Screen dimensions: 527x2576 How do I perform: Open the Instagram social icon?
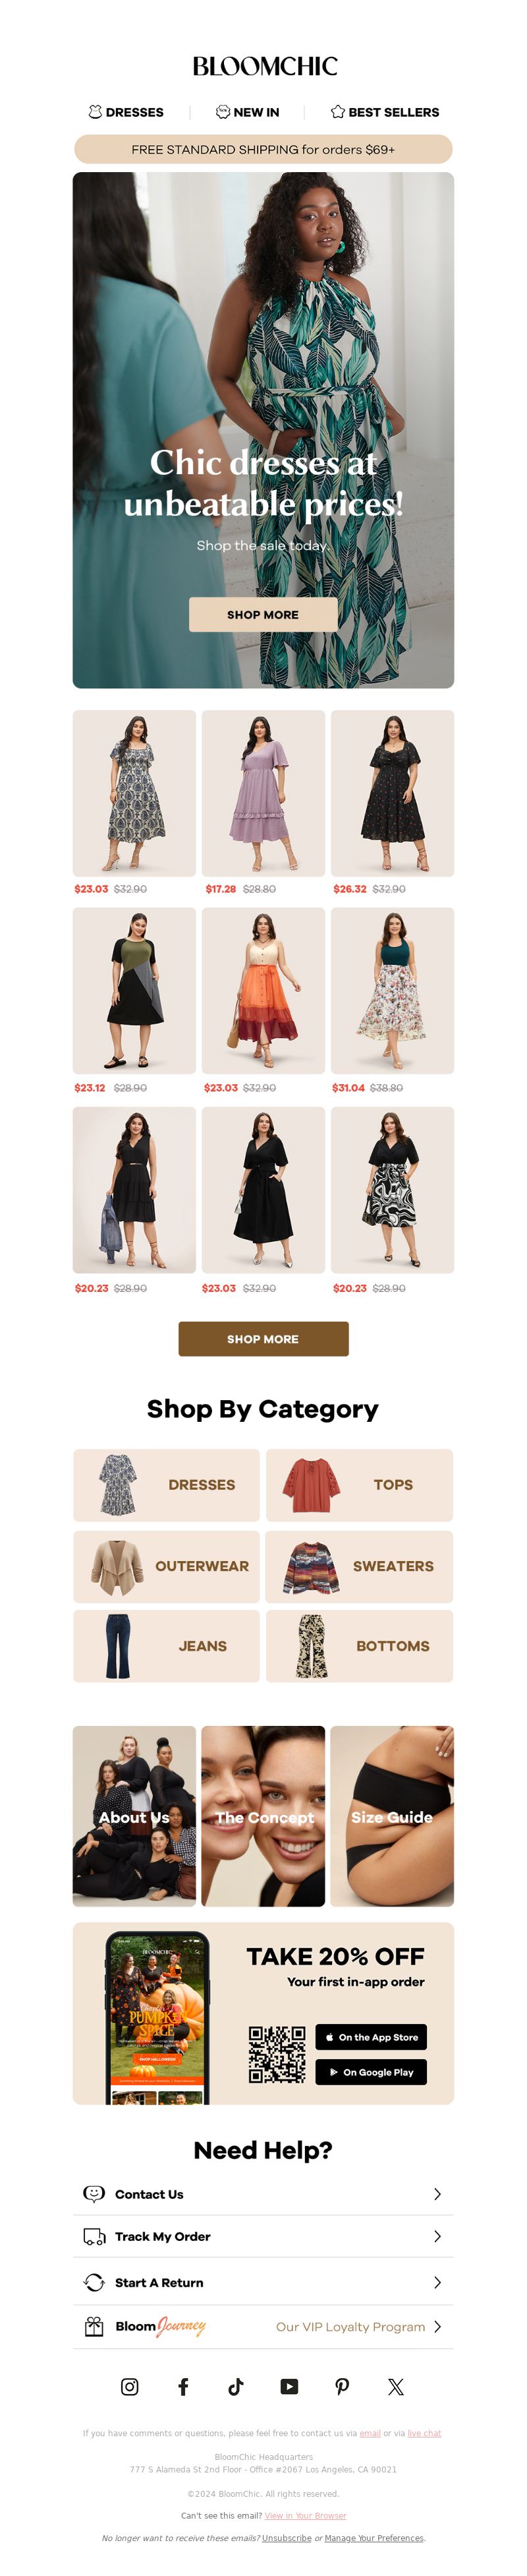pyautogui.click(x=130, y=2386)
